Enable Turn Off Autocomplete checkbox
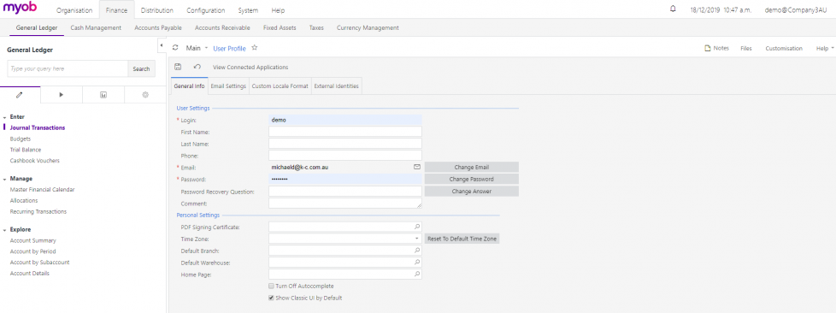 coord(271,286)
